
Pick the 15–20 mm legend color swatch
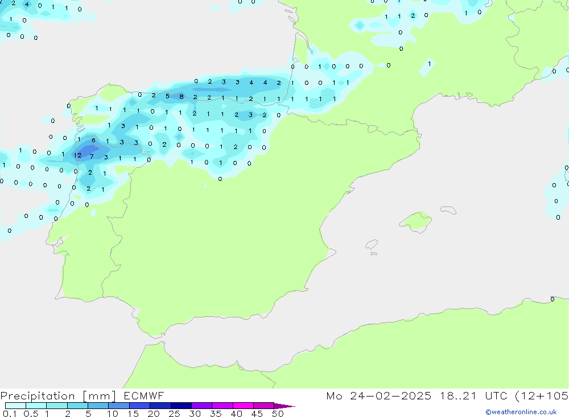[x=140, y=406]
